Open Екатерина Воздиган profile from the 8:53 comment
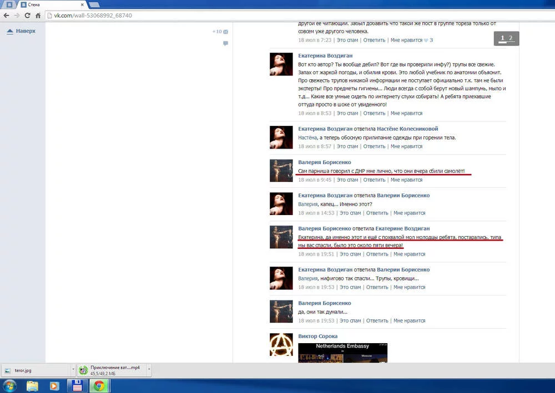The image size is (555, 393). point(325,56)
